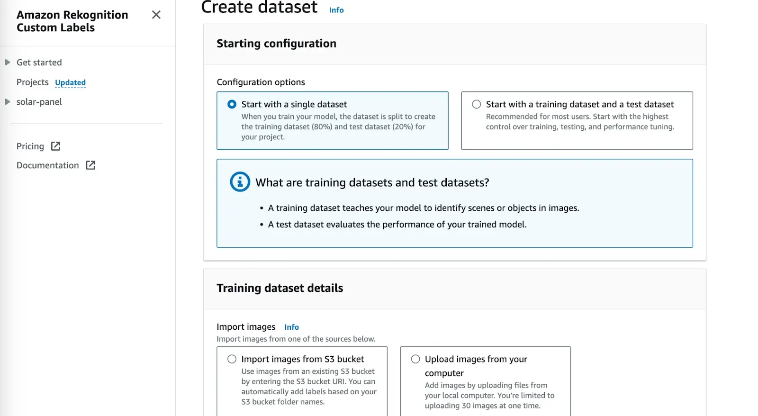This screenshot has width=758, height=416.
Task: Click the Updated badge next to Projects
Action: (70, 82)
